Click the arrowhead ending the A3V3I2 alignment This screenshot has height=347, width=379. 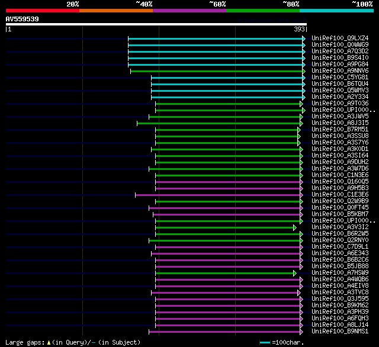pos(295,228)
